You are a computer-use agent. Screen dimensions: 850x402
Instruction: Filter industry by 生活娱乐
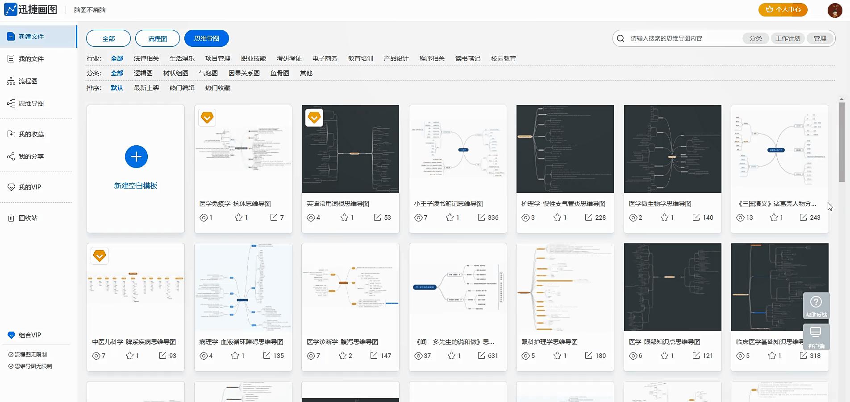click(182, 58)
